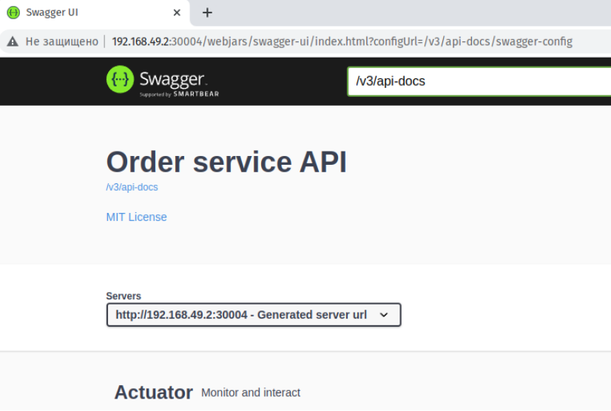Open the /v3/api-docs link under title
This screenshot has width=611, height=411.
click(132, 187)
